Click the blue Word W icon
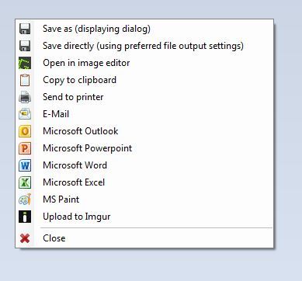302x281 pixels. coord(25,165)
